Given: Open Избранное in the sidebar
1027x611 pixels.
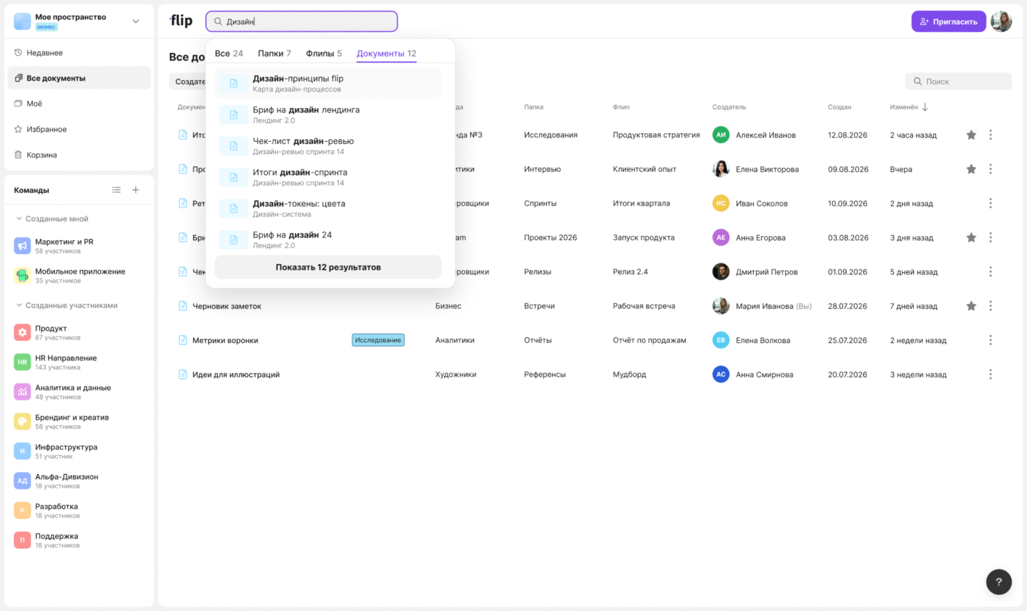Looking at the screenshot, I should click(79, 129).
